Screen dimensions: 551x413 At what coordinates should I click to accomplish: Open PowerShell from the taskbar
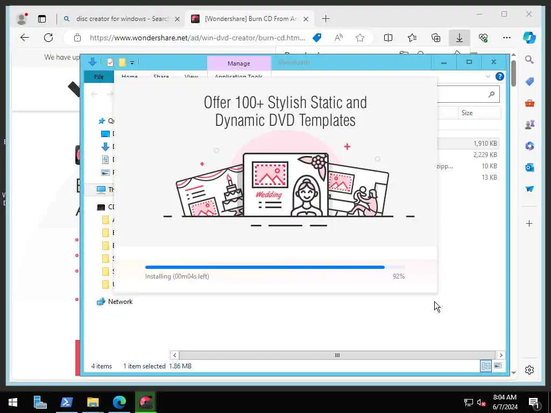coord(66,402)
